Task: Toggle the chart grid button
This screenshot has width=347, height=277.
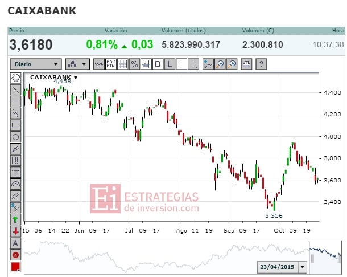Action: click(122, 64)
